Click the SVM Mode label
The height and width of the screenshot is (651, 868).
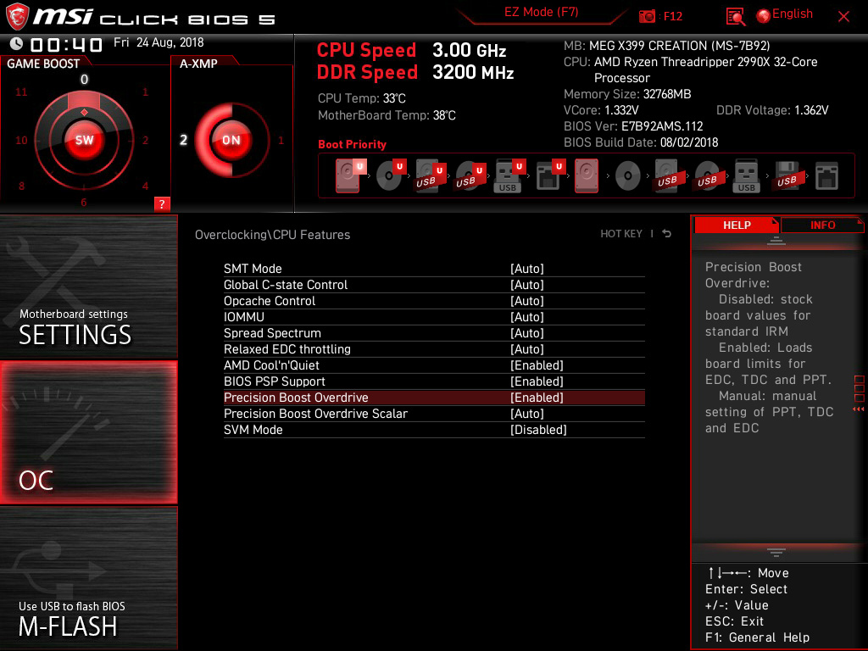(x=253, y=430)
